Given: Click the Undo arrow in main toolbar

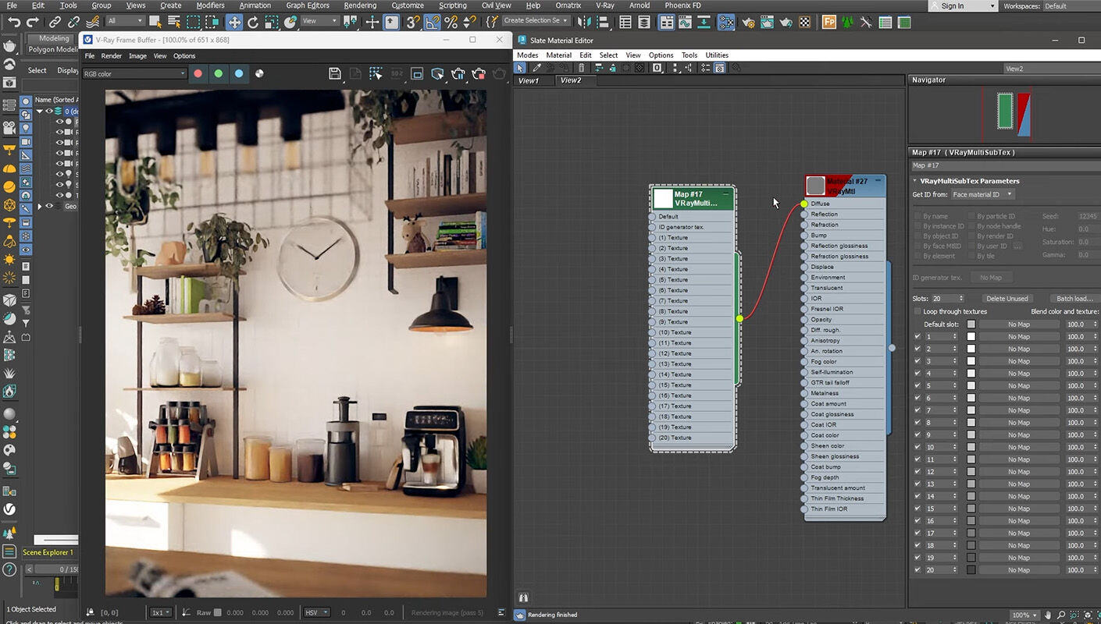Looking at the screenshot, I should (13, 22).
